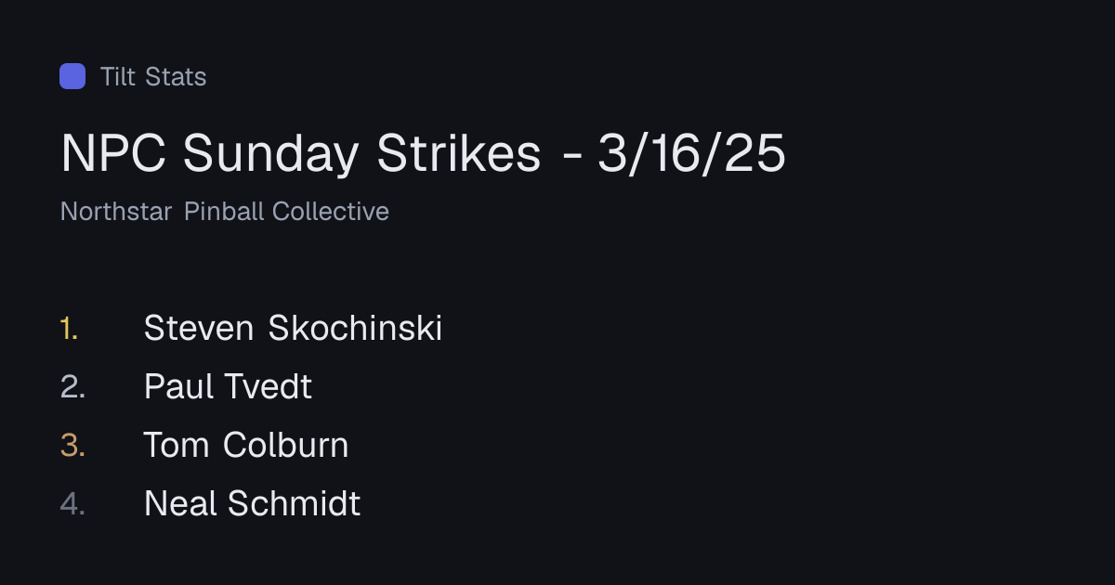This screenshot has width=1115, height=585.
Task: Click the second place rank number
Action: (x=72, y=386)
